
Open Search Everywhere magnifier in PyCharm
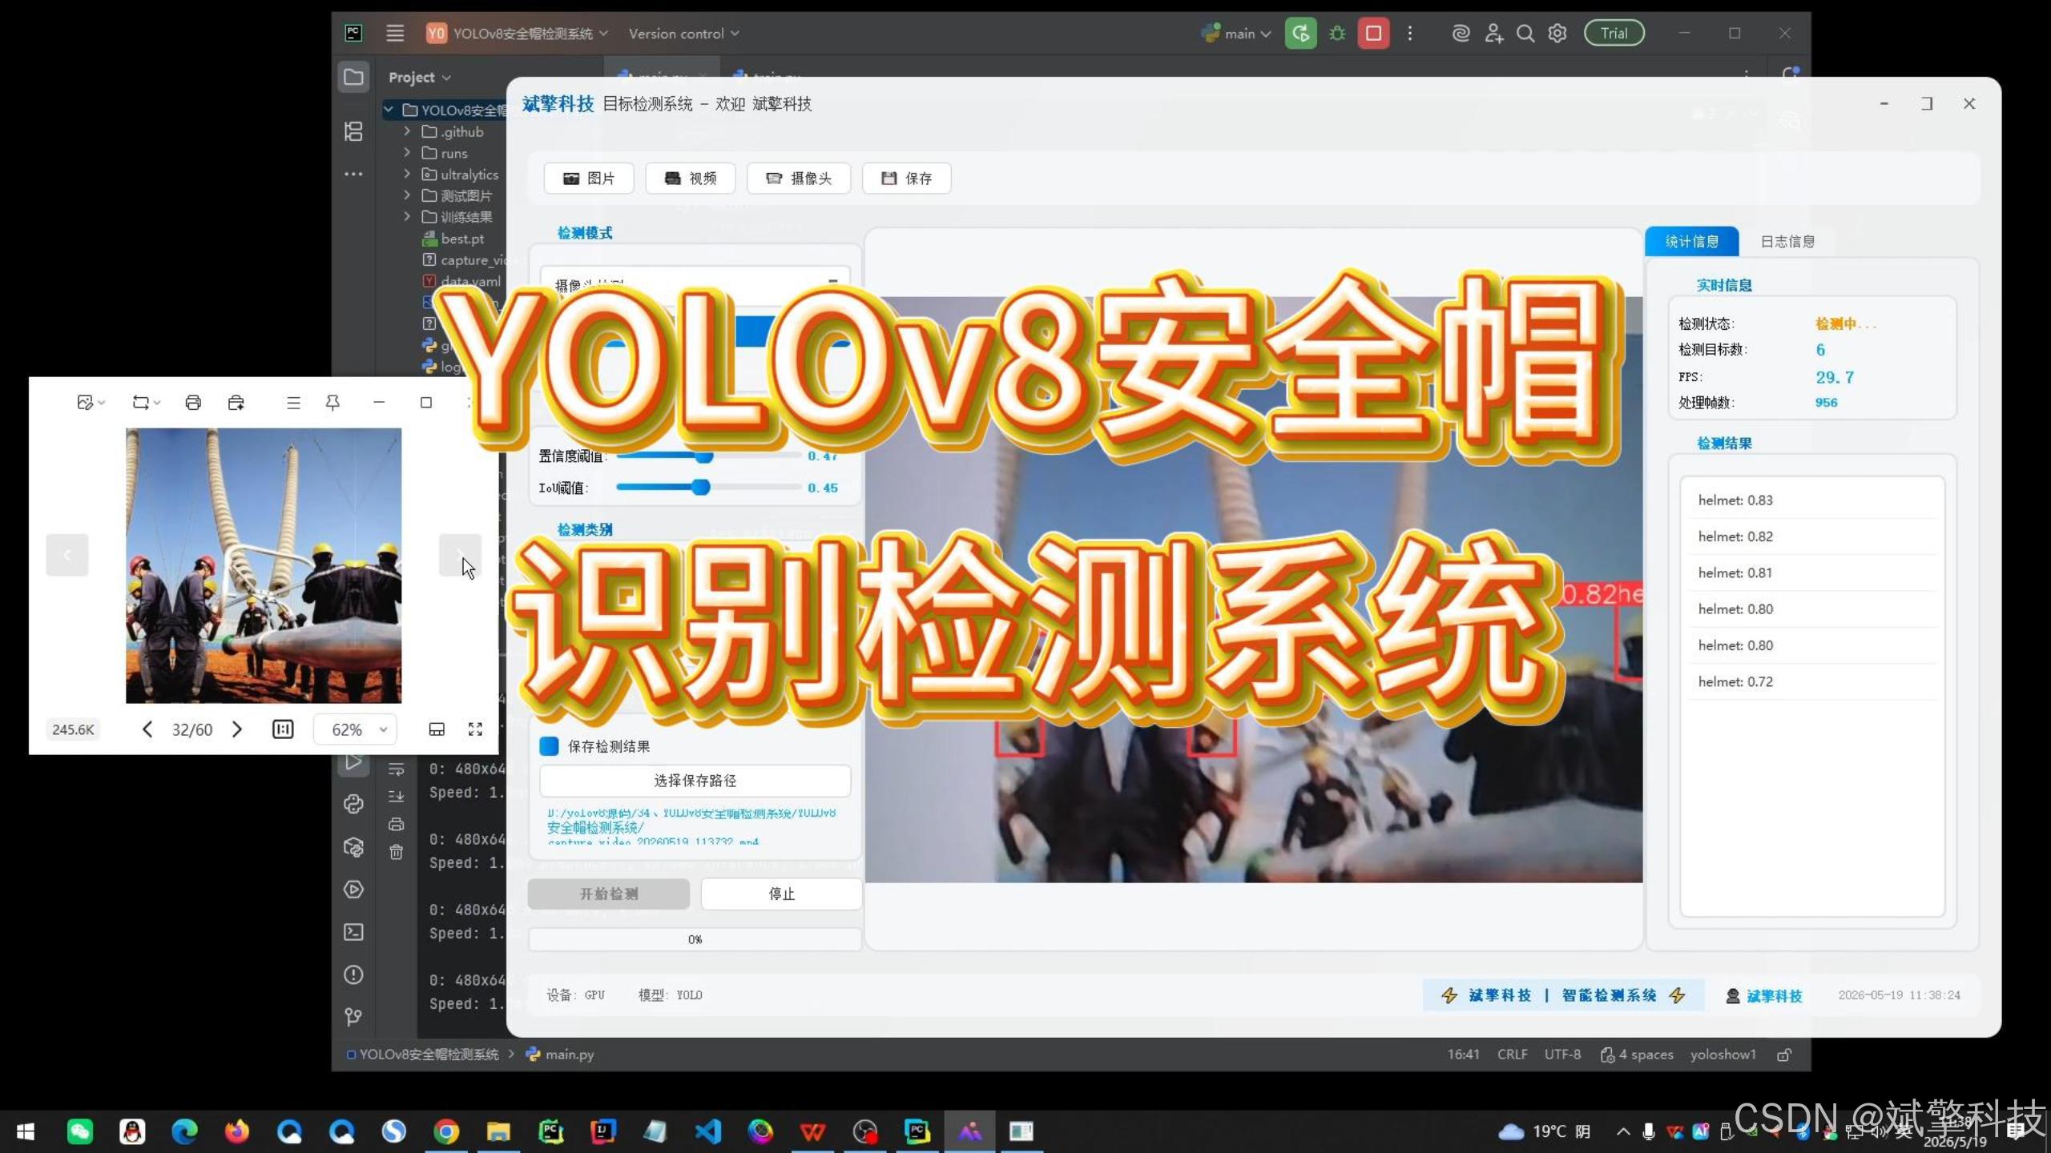click(1525, 33)
